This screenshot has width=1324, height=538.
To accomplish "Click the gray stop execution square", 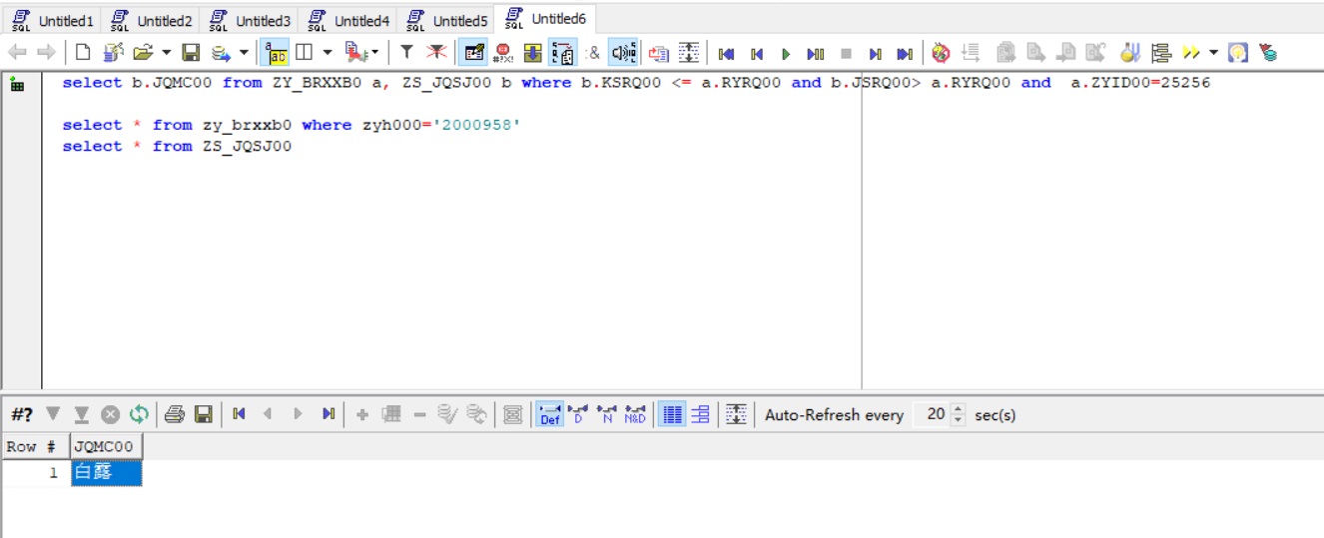I will click(846, 53).
